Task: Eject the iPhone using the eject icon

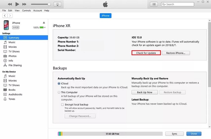Action: pyautogui.click(x=44, y=23)
